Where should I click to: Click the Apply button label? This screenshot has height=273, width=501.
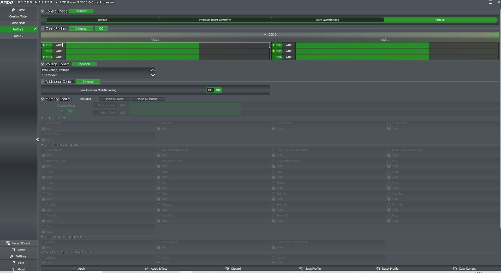pos(82,269)
